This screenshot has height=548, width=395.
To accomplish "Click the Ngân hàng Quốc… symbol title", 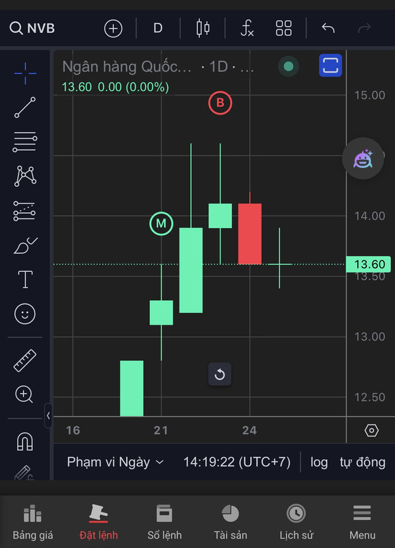I will point(127,66).
